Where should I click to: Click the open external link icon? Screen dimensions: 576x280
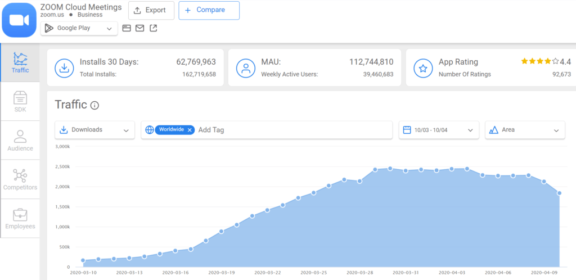tap(153, 28)
